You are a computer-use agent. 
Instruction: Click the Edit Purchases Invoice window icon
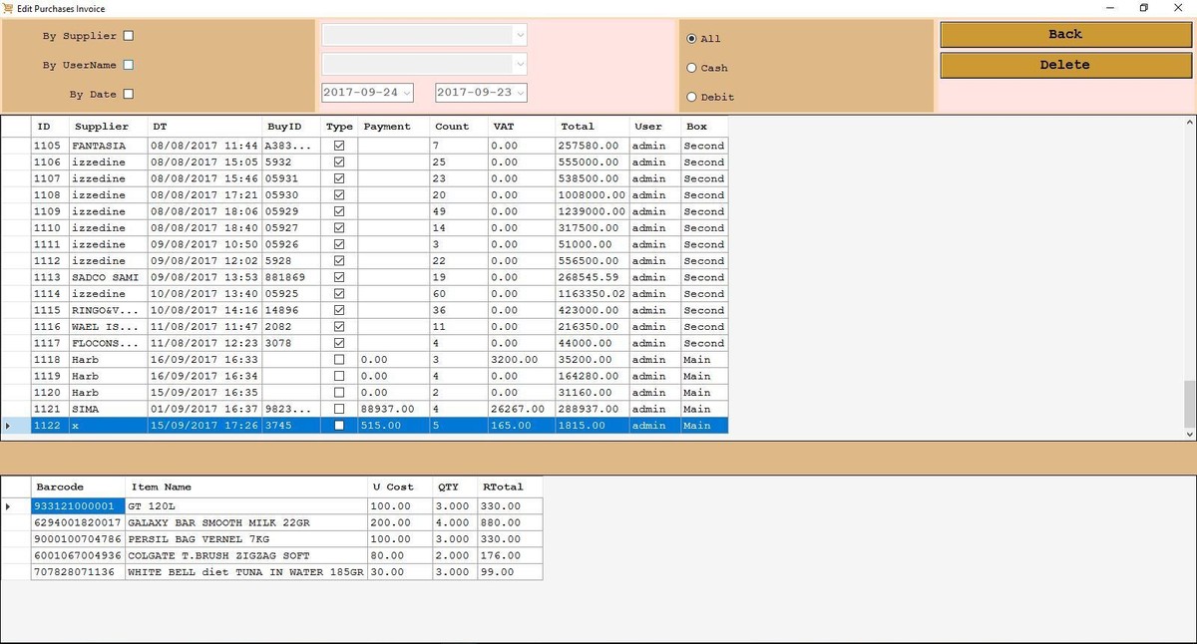9,8
